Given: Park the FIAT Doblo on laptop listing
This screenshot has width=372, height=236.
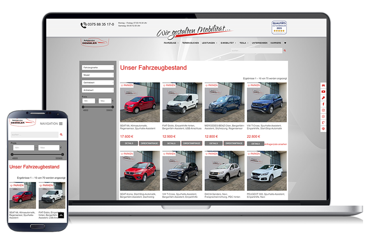Looking at the screenshot, I should tap(169, 85).
